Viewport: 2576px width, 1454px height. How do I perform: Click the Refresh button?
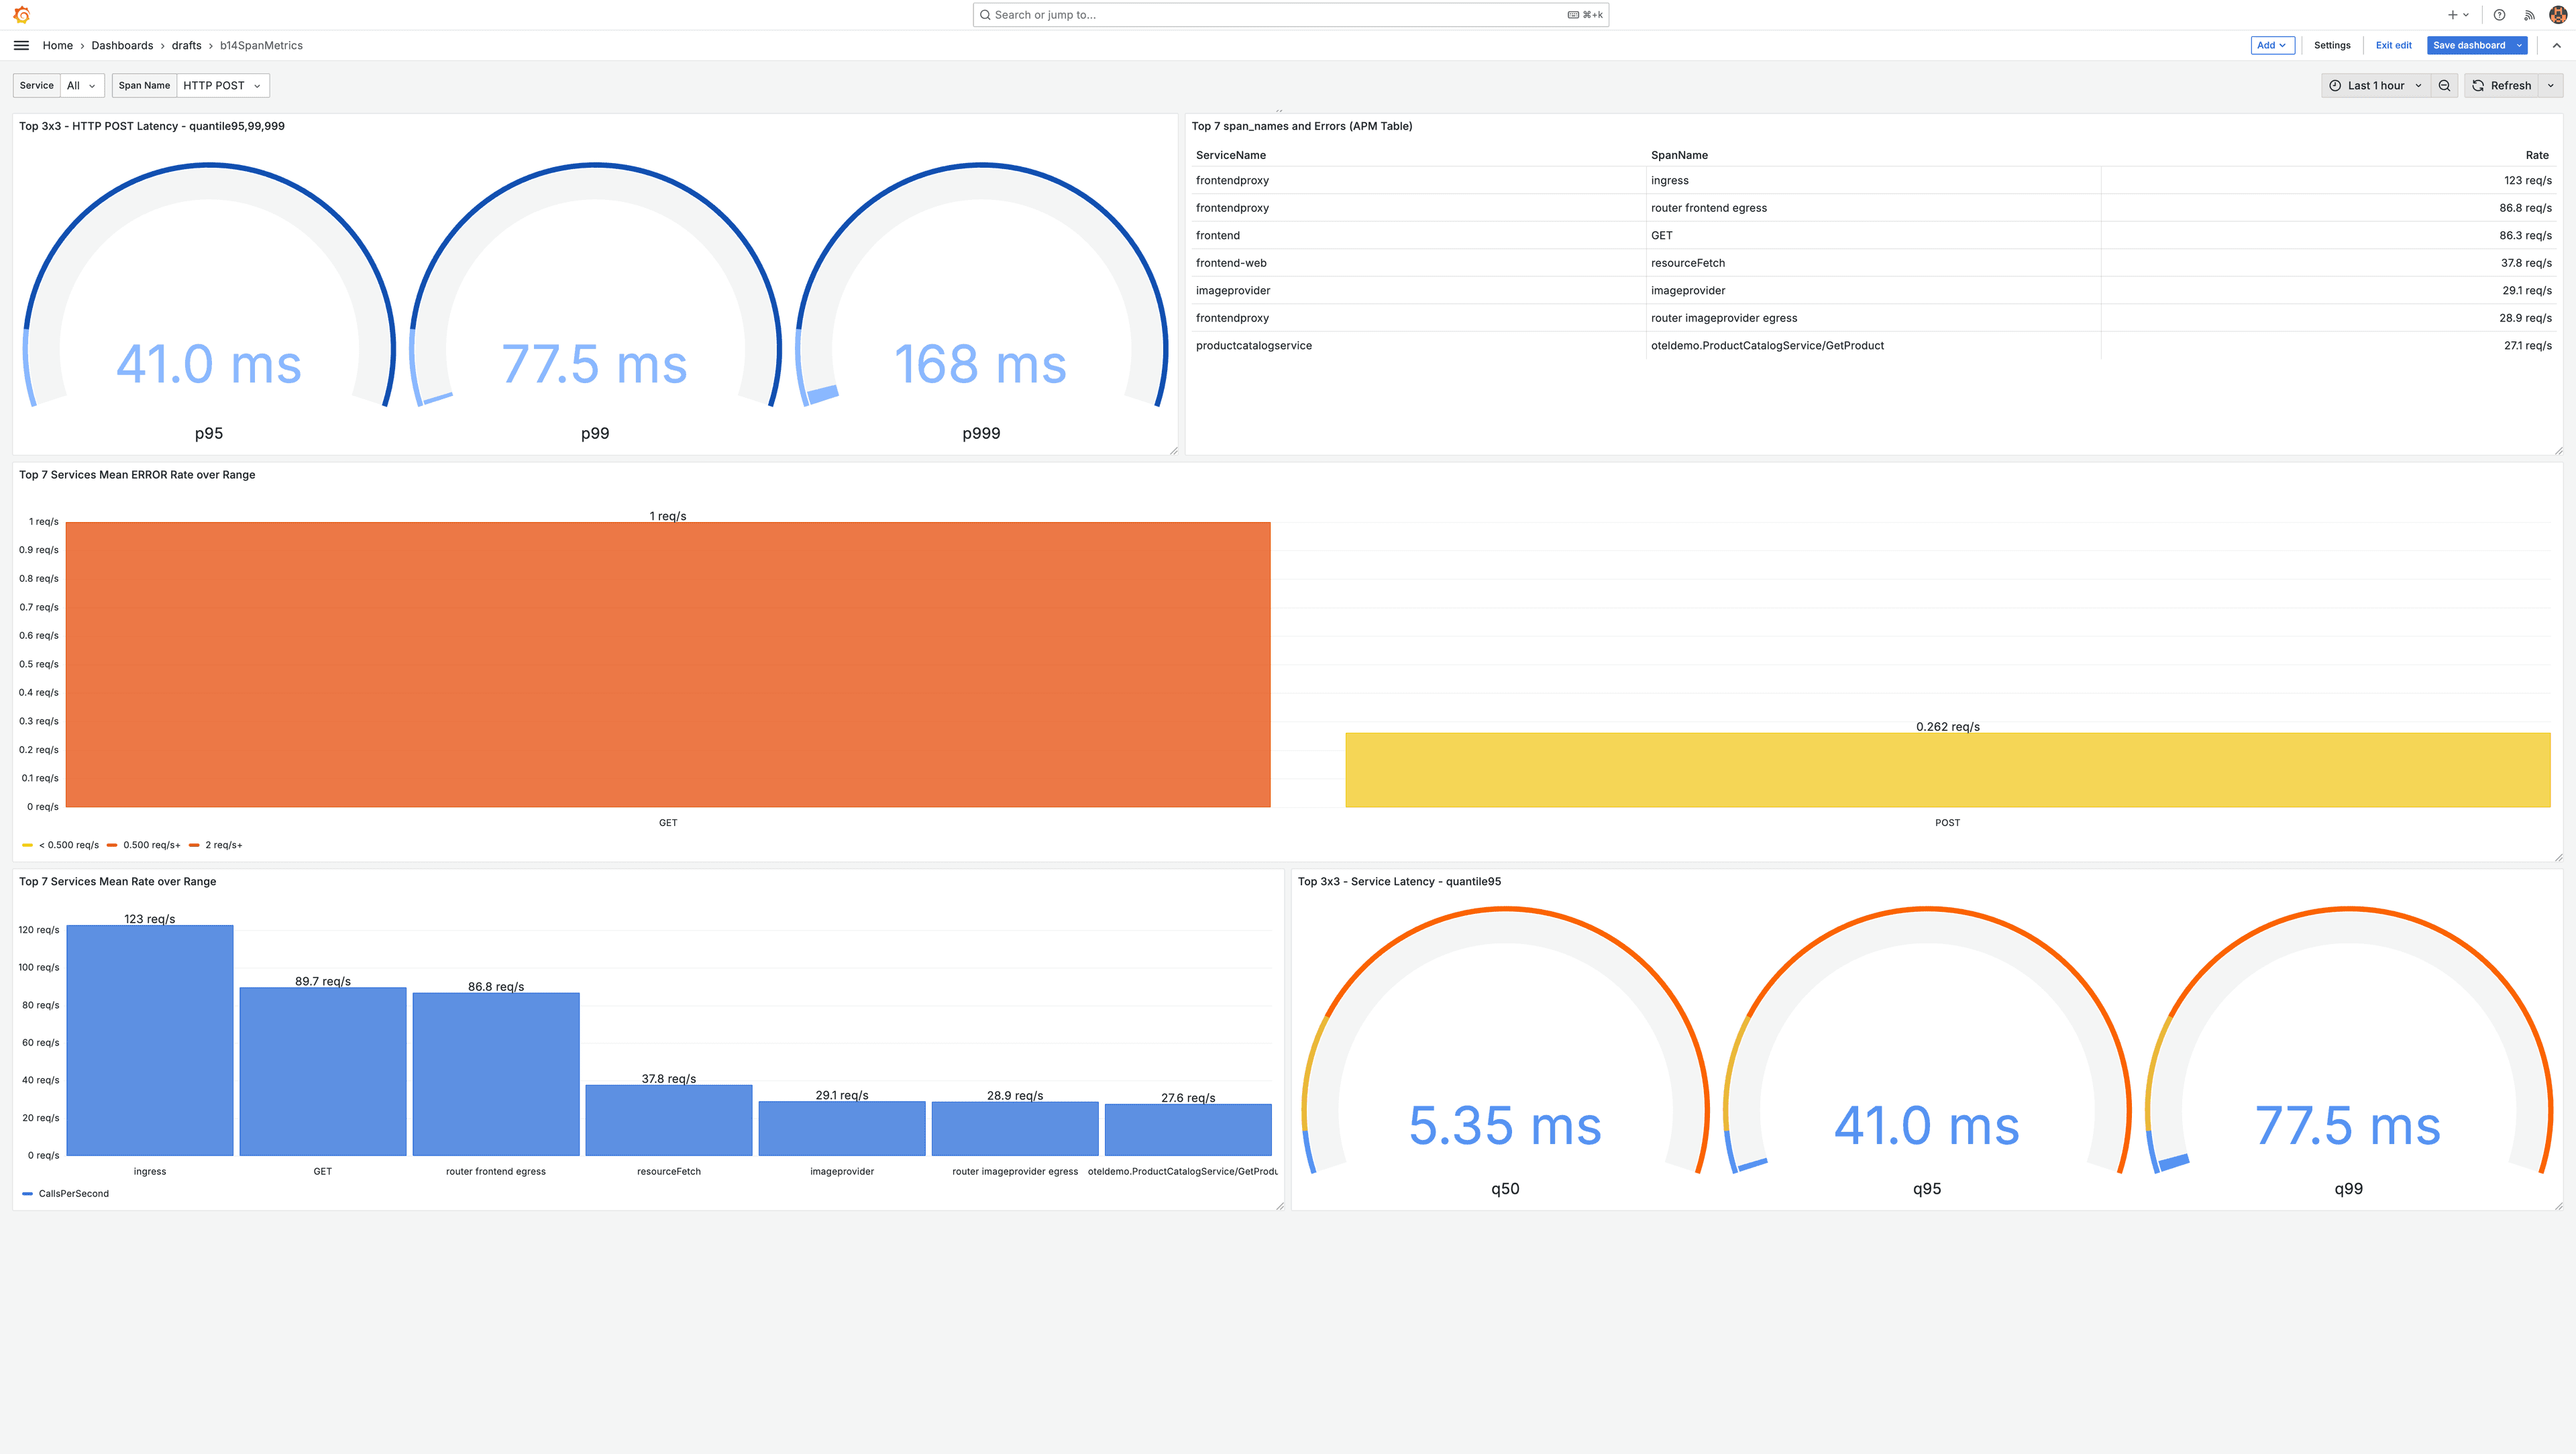(x=2501, y=86)
